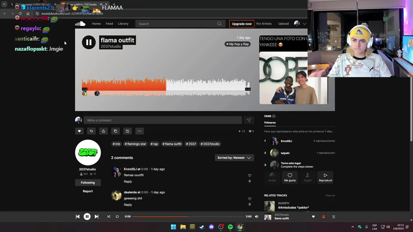Open the 2037studio artist link under the title
Image resolution: width=413 pixels, height=232 pixels.
(111, 46)
